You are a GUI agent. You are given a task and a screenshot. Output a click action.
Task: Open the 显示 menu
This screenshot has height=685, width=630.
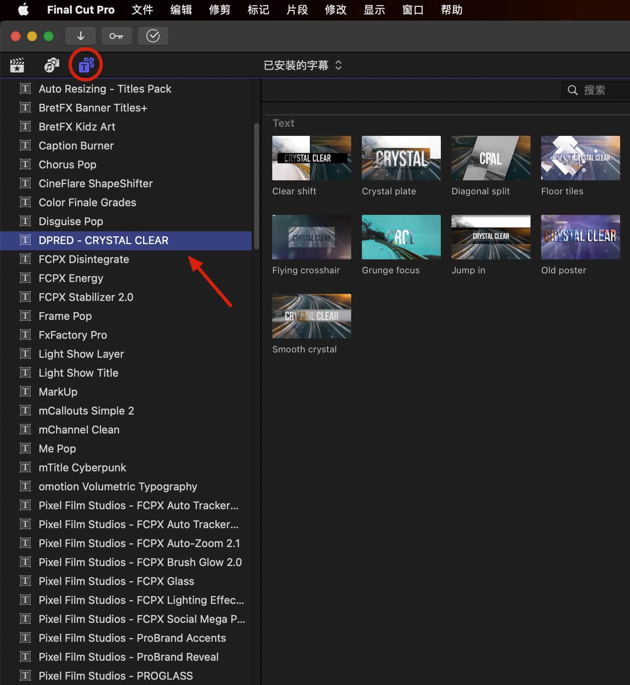tap(374, 9)
